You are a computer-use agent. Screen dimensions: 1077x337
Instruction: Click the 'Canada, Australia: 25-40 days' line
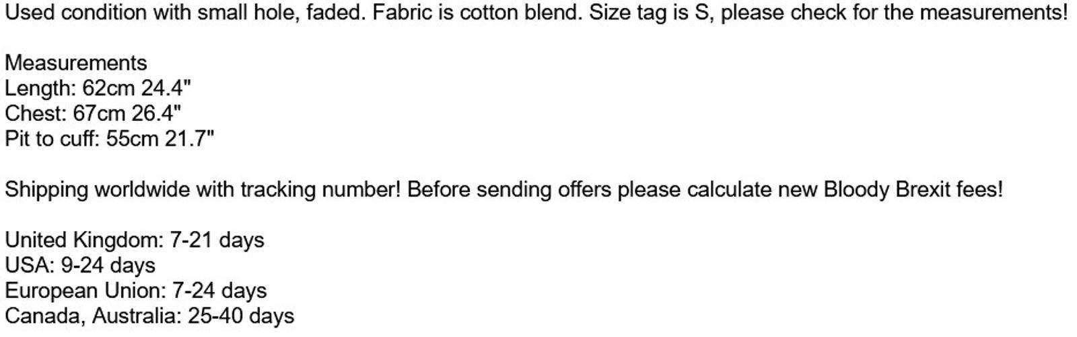(x=149, y=316)
